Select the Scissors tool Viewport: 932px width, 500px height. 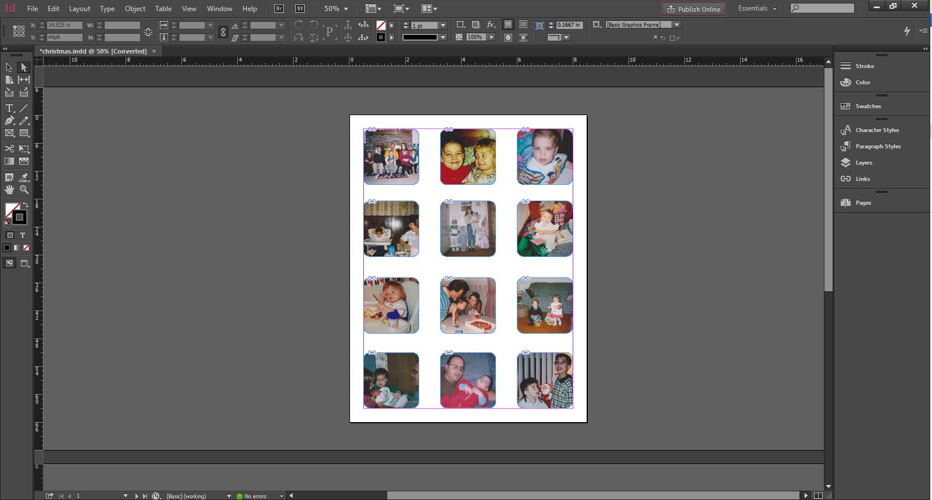click(9, 148)
